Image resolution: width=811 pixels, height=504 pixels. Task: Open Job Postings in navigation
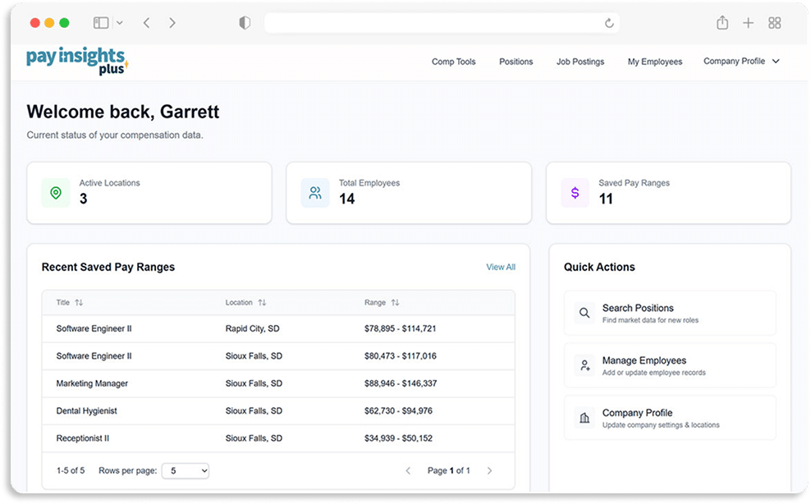point(580,62)
